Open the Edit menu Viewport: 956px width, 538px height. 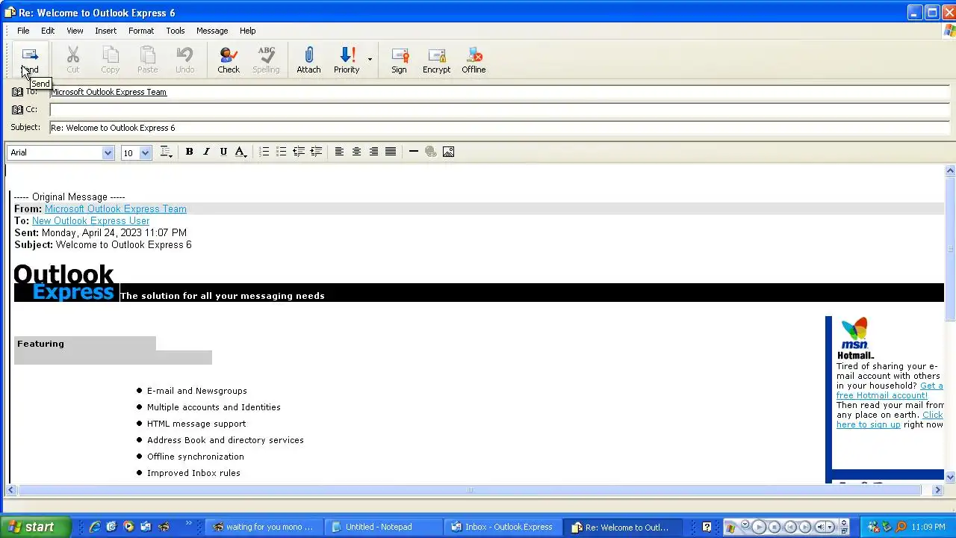48,31
